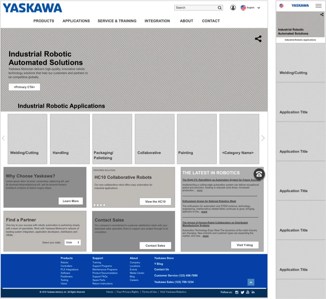Open Impact of Human-Robot Collaboration article
The width and height of the screenshot is (326, 299).
coord(215,224)
